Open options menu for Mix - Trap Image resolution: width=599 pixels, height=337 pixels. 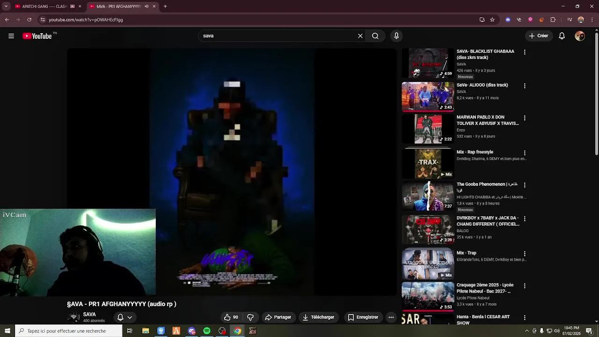pos(525,254)
